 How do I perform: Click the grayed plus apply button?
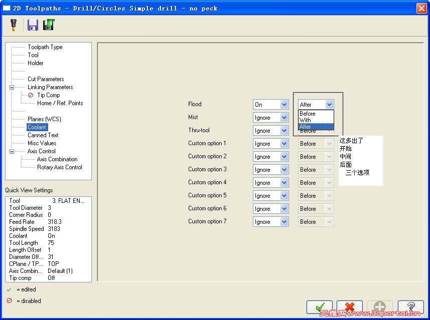[380, 307]
